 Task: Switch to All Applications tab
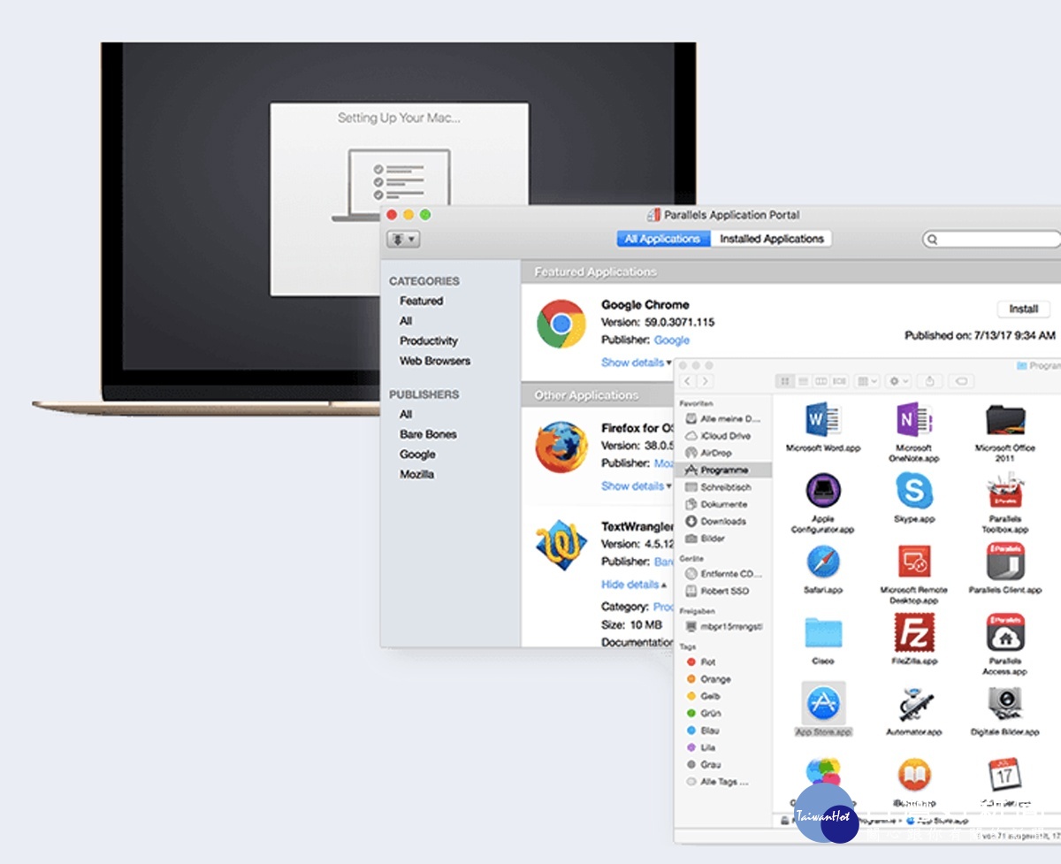[x=662, y=239]
